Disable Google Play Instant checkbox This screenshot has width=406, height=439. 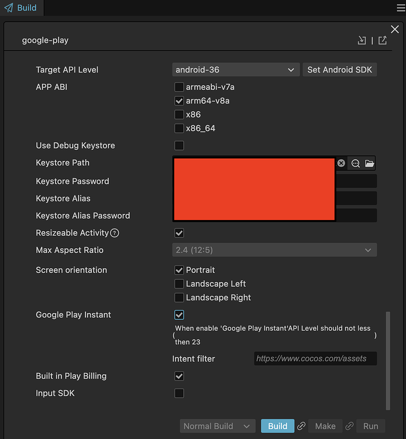179,315
